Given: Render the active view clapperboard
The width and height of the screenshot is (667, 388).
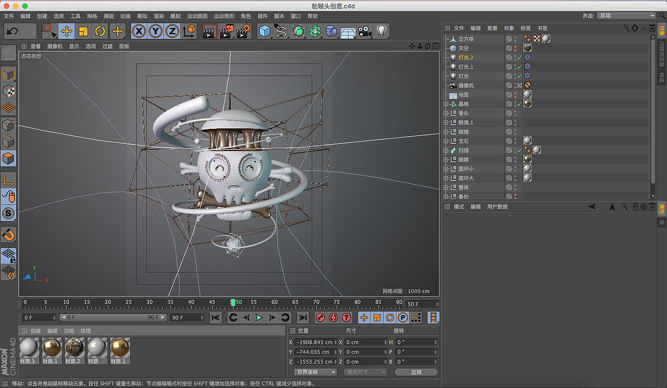Looking at the screenshot, I should 209,31.
